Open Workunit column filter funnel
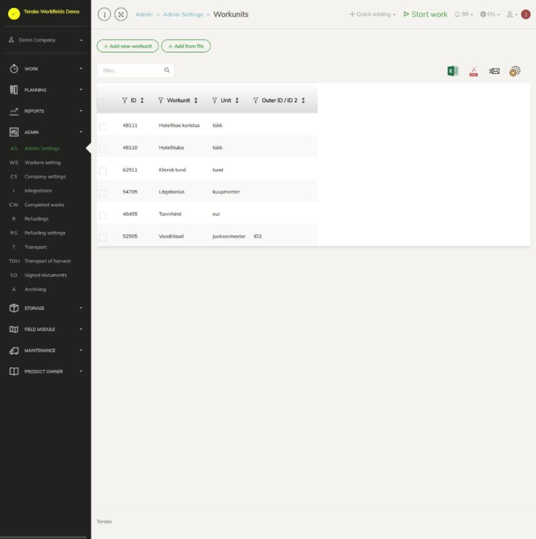The image size is (536, 539). [x=160, y=101]
